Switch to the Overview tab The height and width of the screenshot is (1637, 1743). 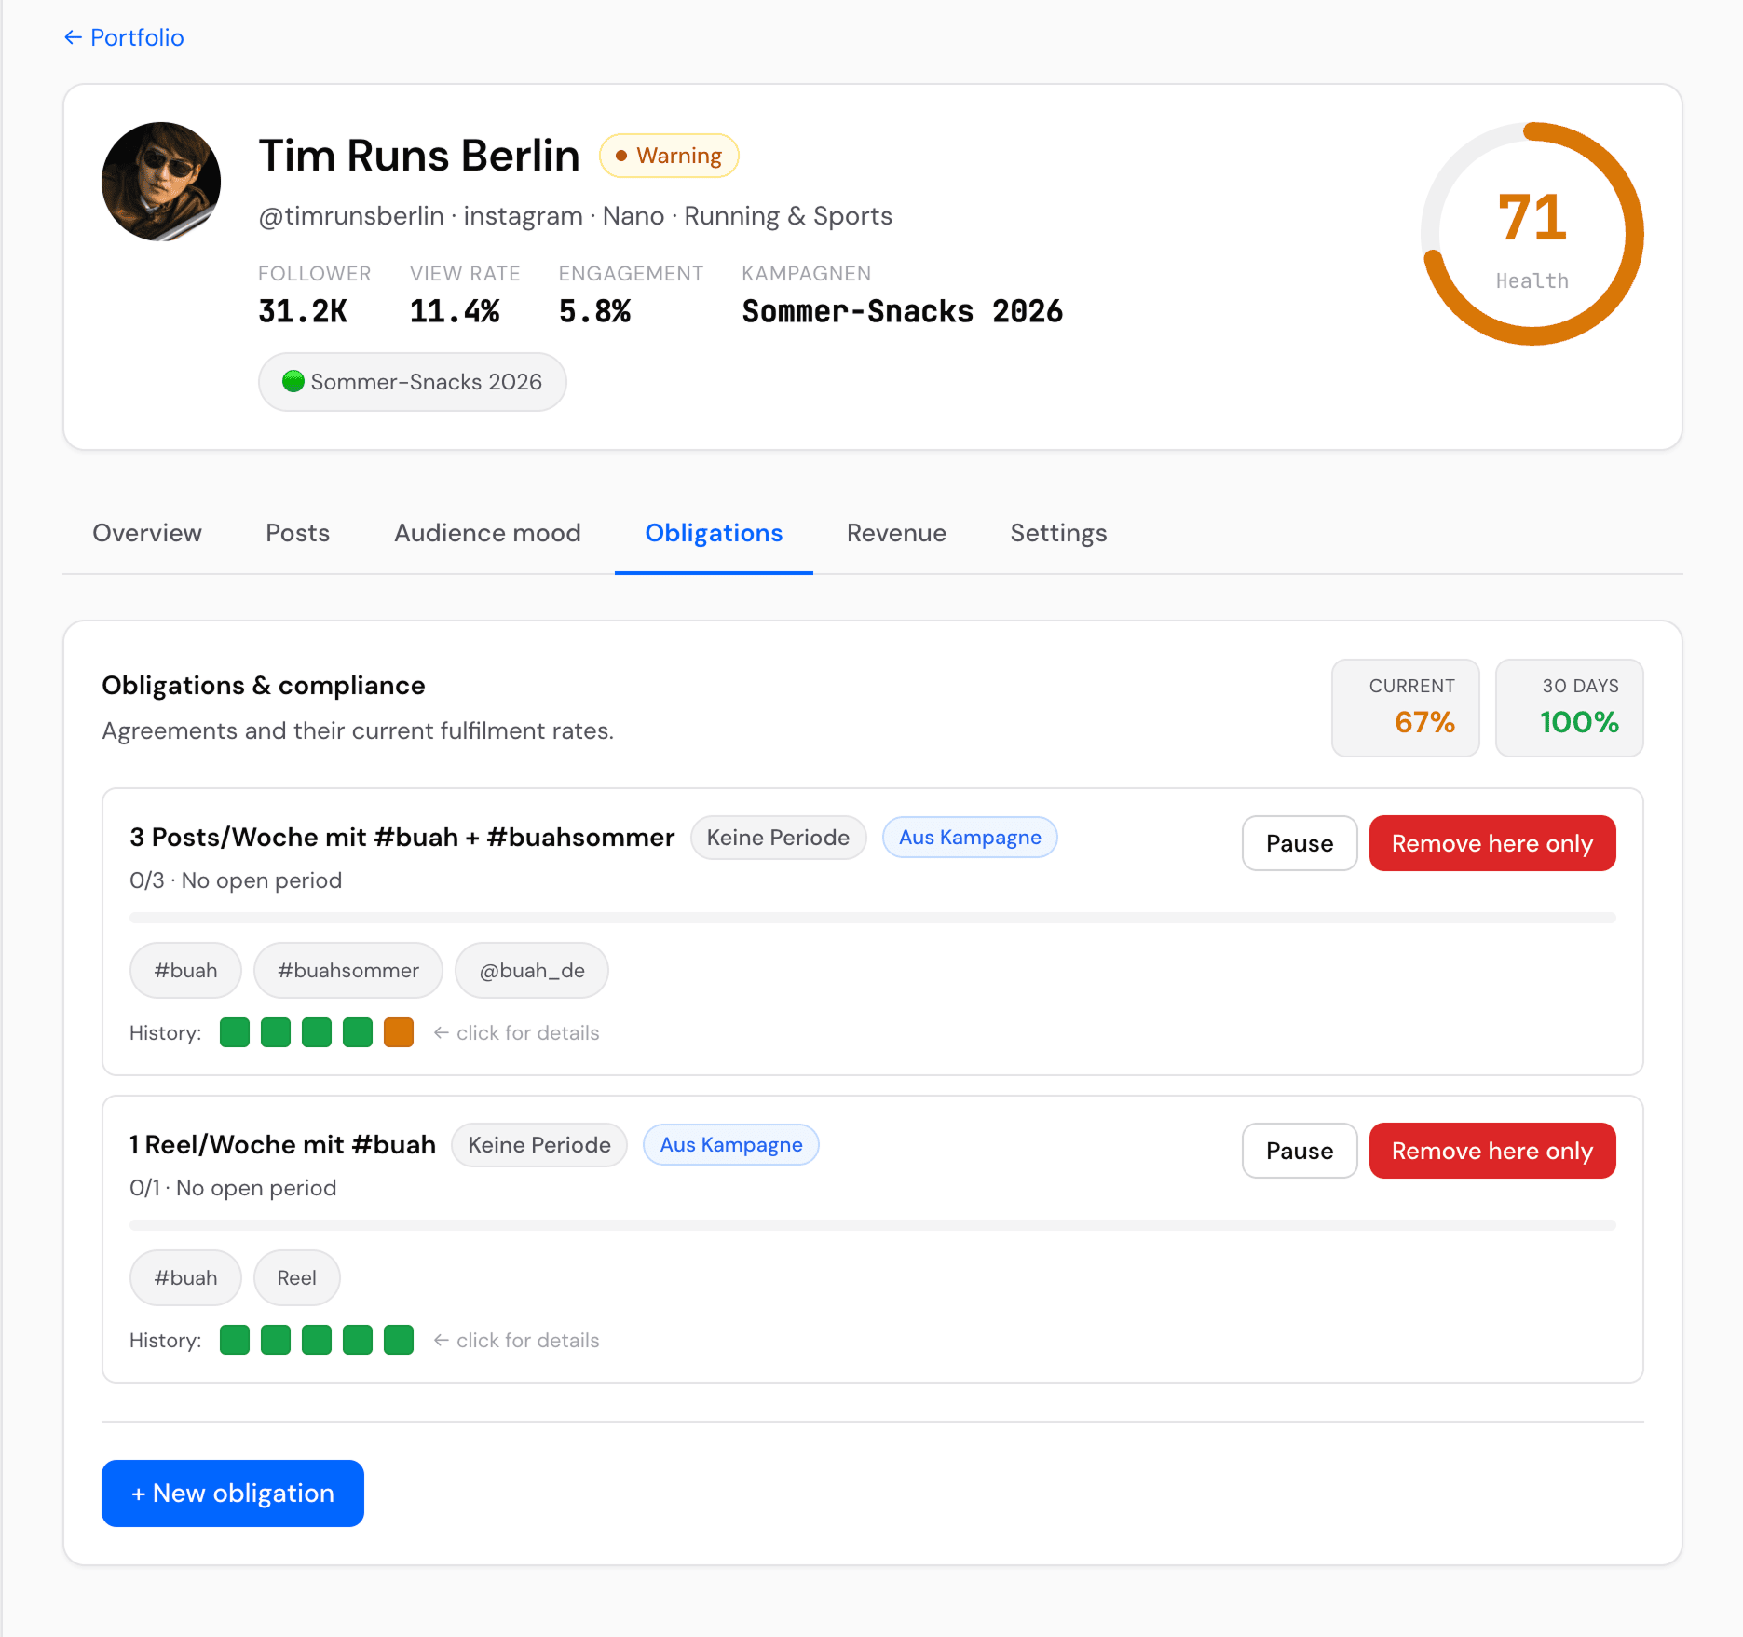pos(147,533)
